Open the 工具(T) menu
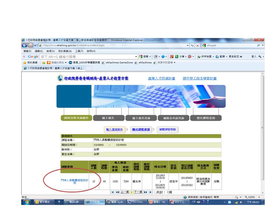This screenshot has width=279, height=209. click(79, 51)
